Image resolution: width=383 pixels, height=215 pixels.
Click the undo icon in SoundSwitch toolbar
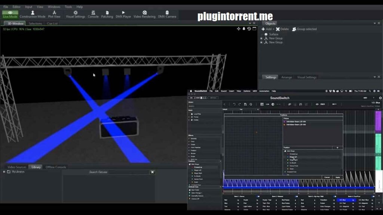coord(234,105)
